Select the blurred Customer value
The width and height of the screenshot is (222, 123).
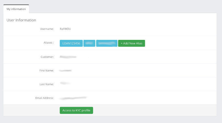pyautogui.click(x=68, y=57)
